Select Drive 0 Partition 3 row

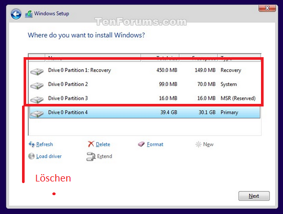145,98
